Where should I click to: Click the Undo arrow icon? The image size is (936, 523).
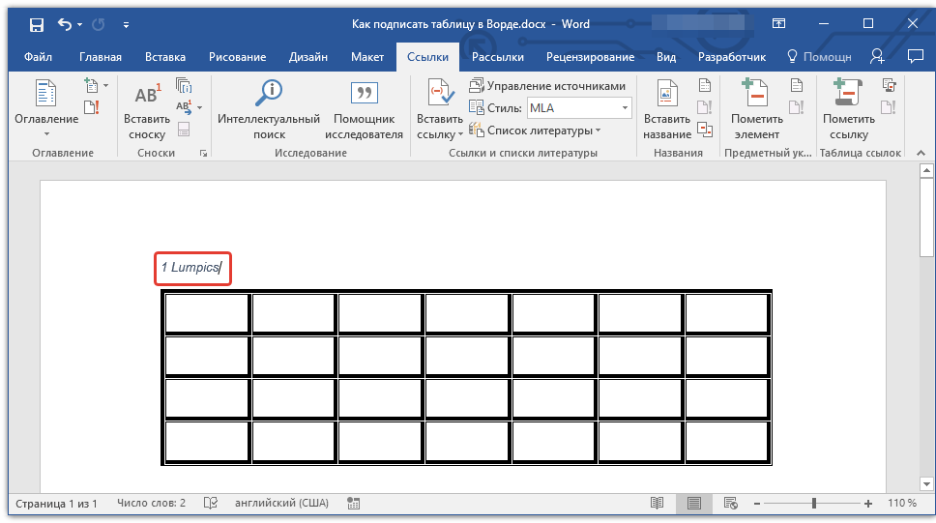pos(64,23)
